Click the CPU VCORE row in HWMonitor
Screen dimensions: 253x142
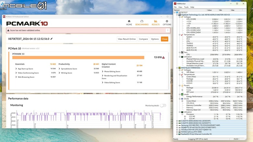click(x=214, y=19)
